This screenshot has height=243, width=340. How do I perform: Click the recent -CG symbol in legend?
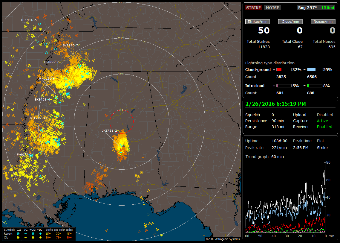pos(18,233)
